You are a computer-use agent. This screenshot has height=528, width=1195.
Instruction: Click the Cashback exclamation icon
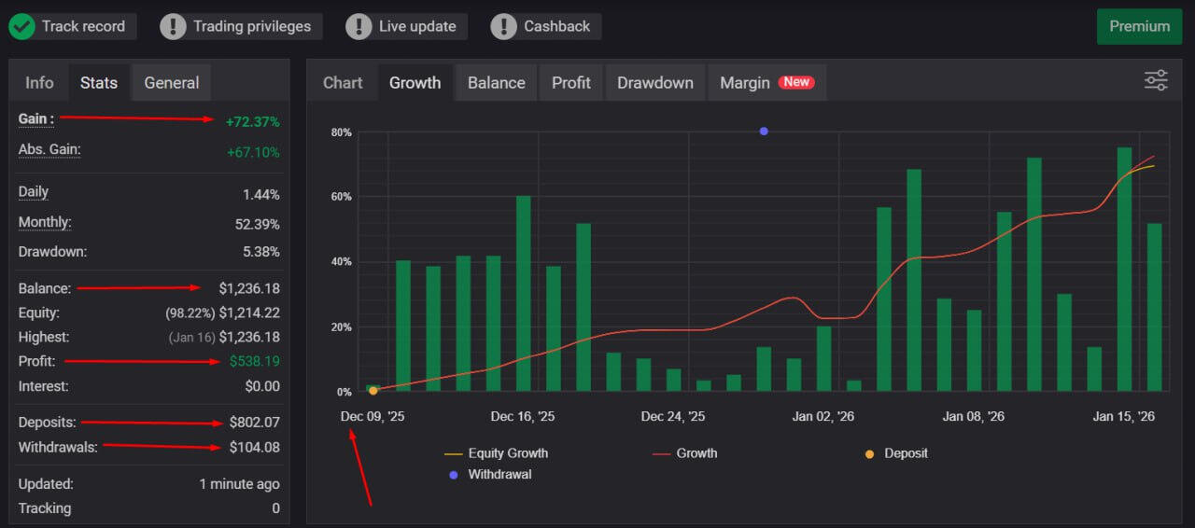pos(504,26)
